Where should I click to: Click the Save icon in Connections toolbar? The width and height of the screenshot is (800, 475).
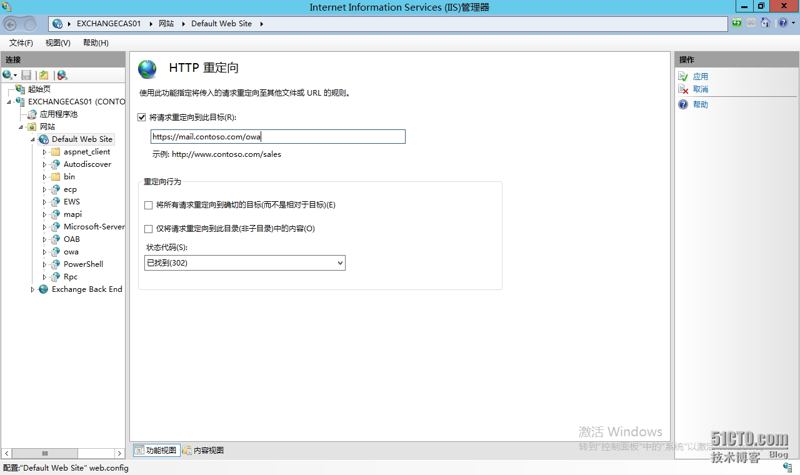pos(26,75)
